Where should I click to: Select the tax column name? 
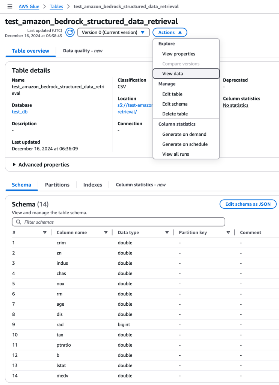coord(60,335)
